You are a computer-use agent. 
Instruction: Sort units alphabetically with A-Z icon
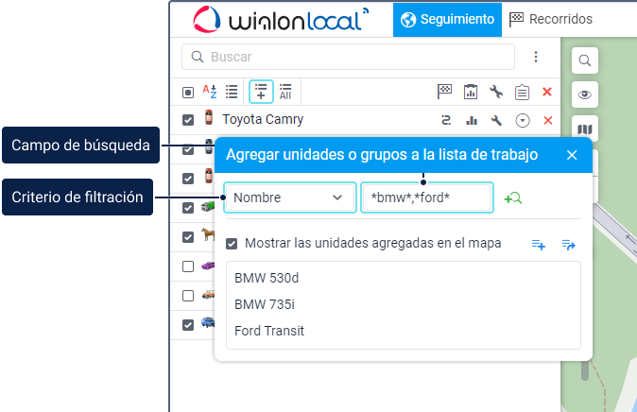(x=210, y=92)
